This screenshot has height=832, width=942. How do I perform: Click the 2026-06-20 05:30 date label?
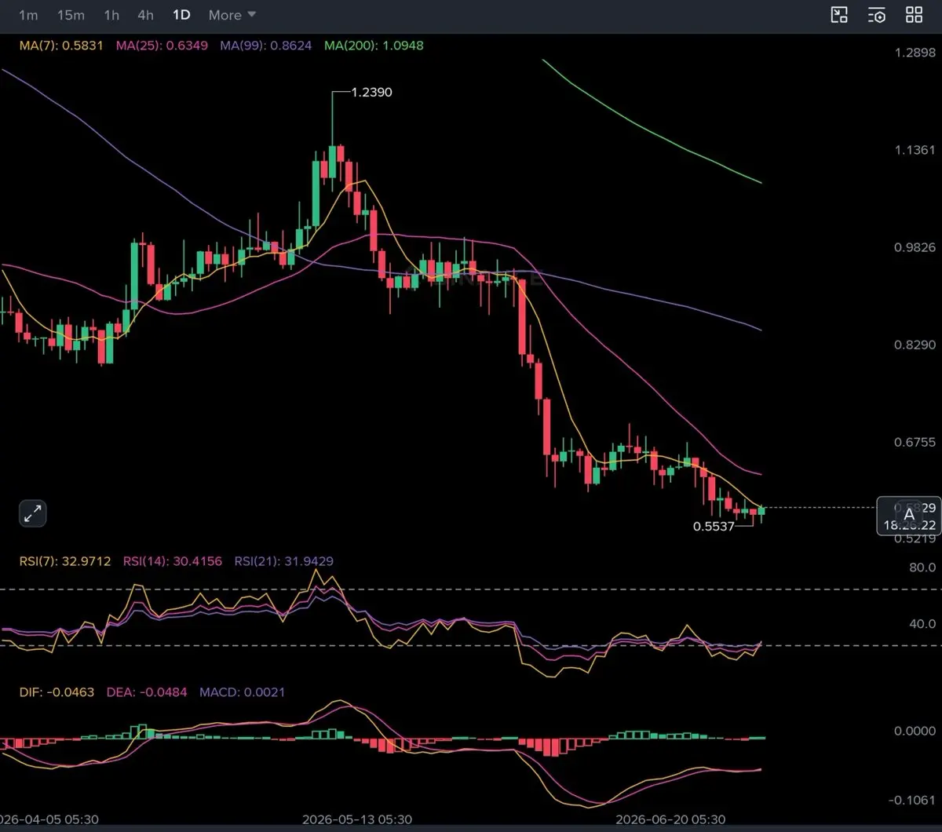(670, 819)
